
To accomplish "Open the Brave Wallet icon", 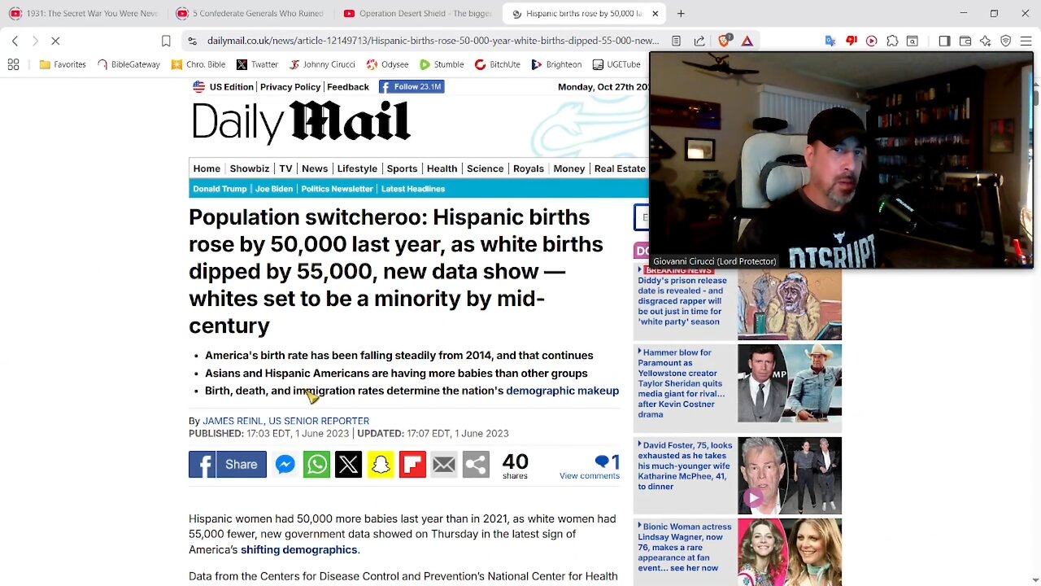I will 965,41.
